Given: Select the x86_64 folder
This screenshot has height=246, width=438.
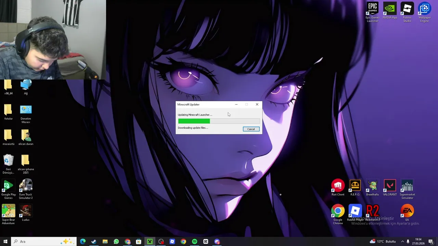Looking at the screenshot, I should [x=8, y=87].
